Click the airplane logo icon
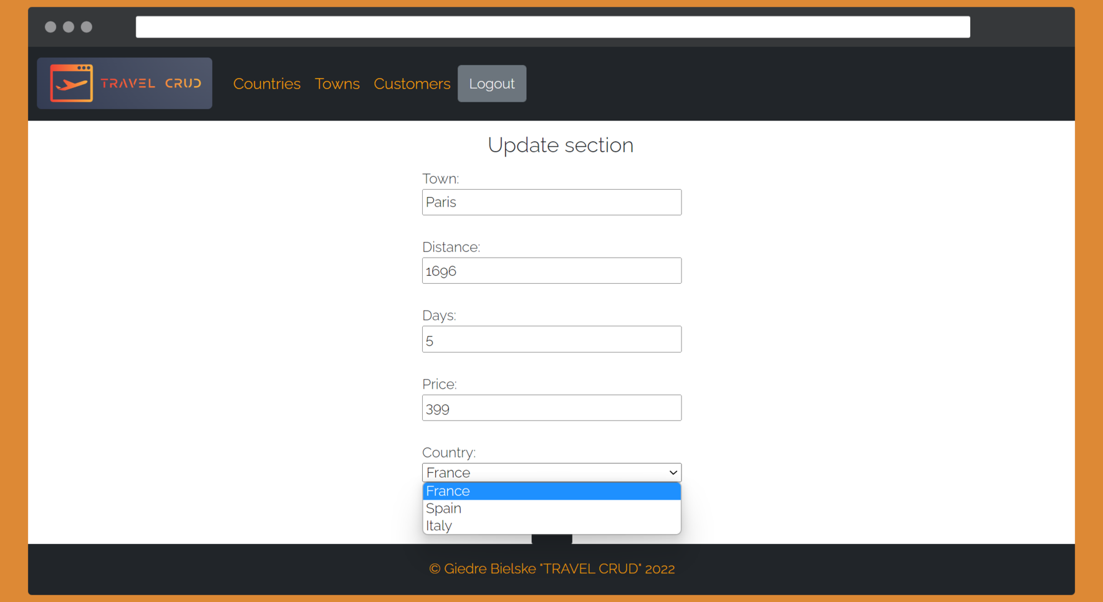The height and width of the screenshot is (602, 1103). 72,83
